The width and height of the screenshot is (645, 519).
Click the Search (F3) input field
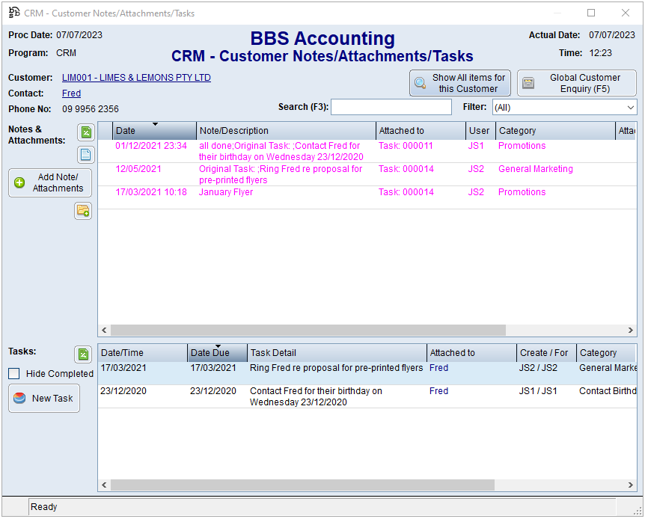(x=391, y=108)
